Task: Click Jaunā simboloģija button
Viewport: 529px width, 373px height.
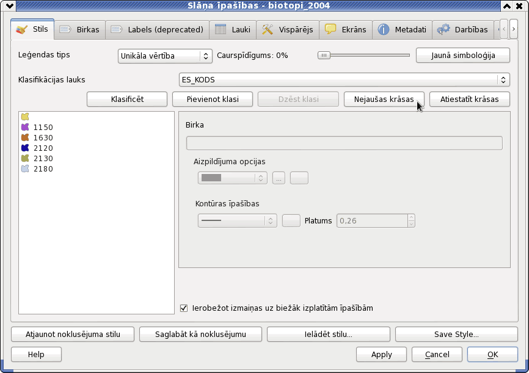Action: (x=463, y=56)
